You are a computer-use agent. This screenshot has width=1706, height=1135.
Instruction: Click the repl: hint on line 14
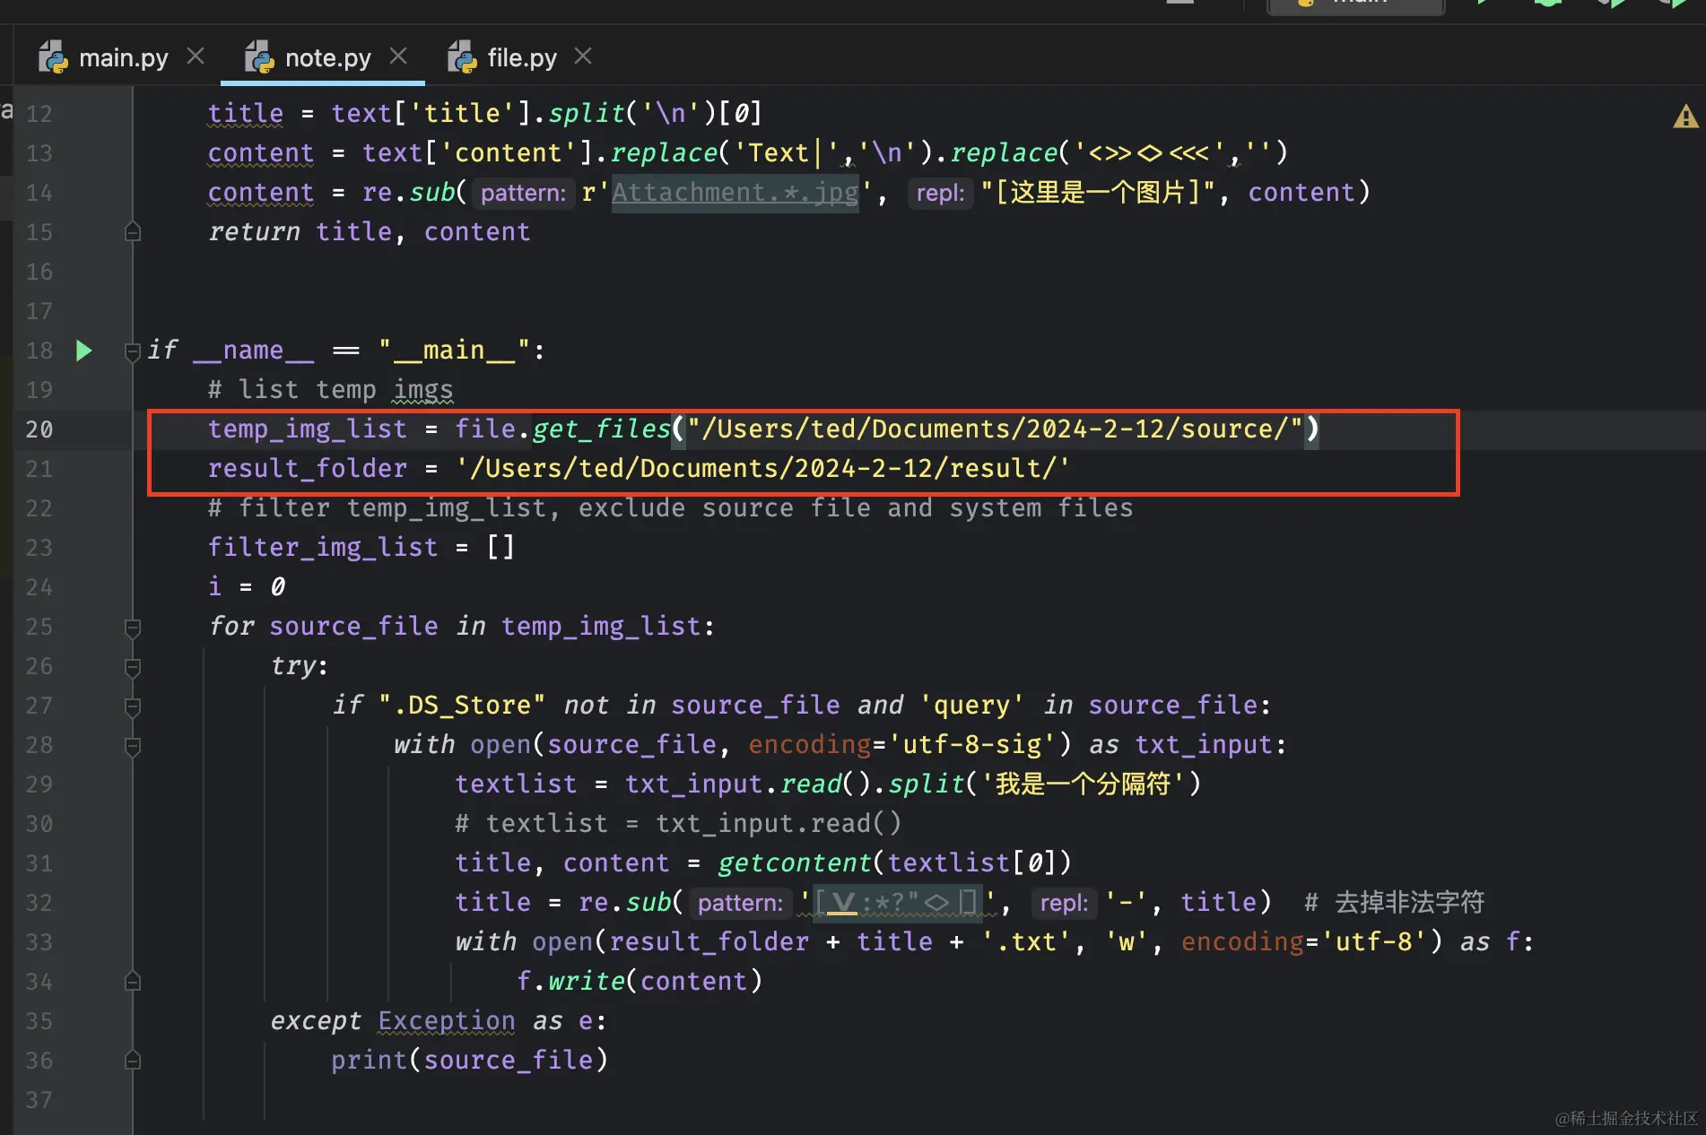(x=941, y=193)
